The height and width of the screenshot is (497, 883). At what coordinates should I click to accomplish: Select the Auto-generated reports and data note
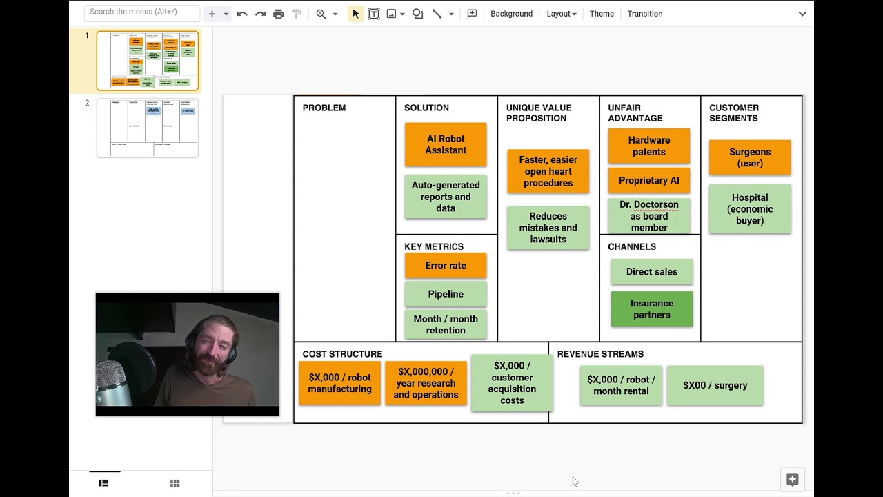(446, 197)
